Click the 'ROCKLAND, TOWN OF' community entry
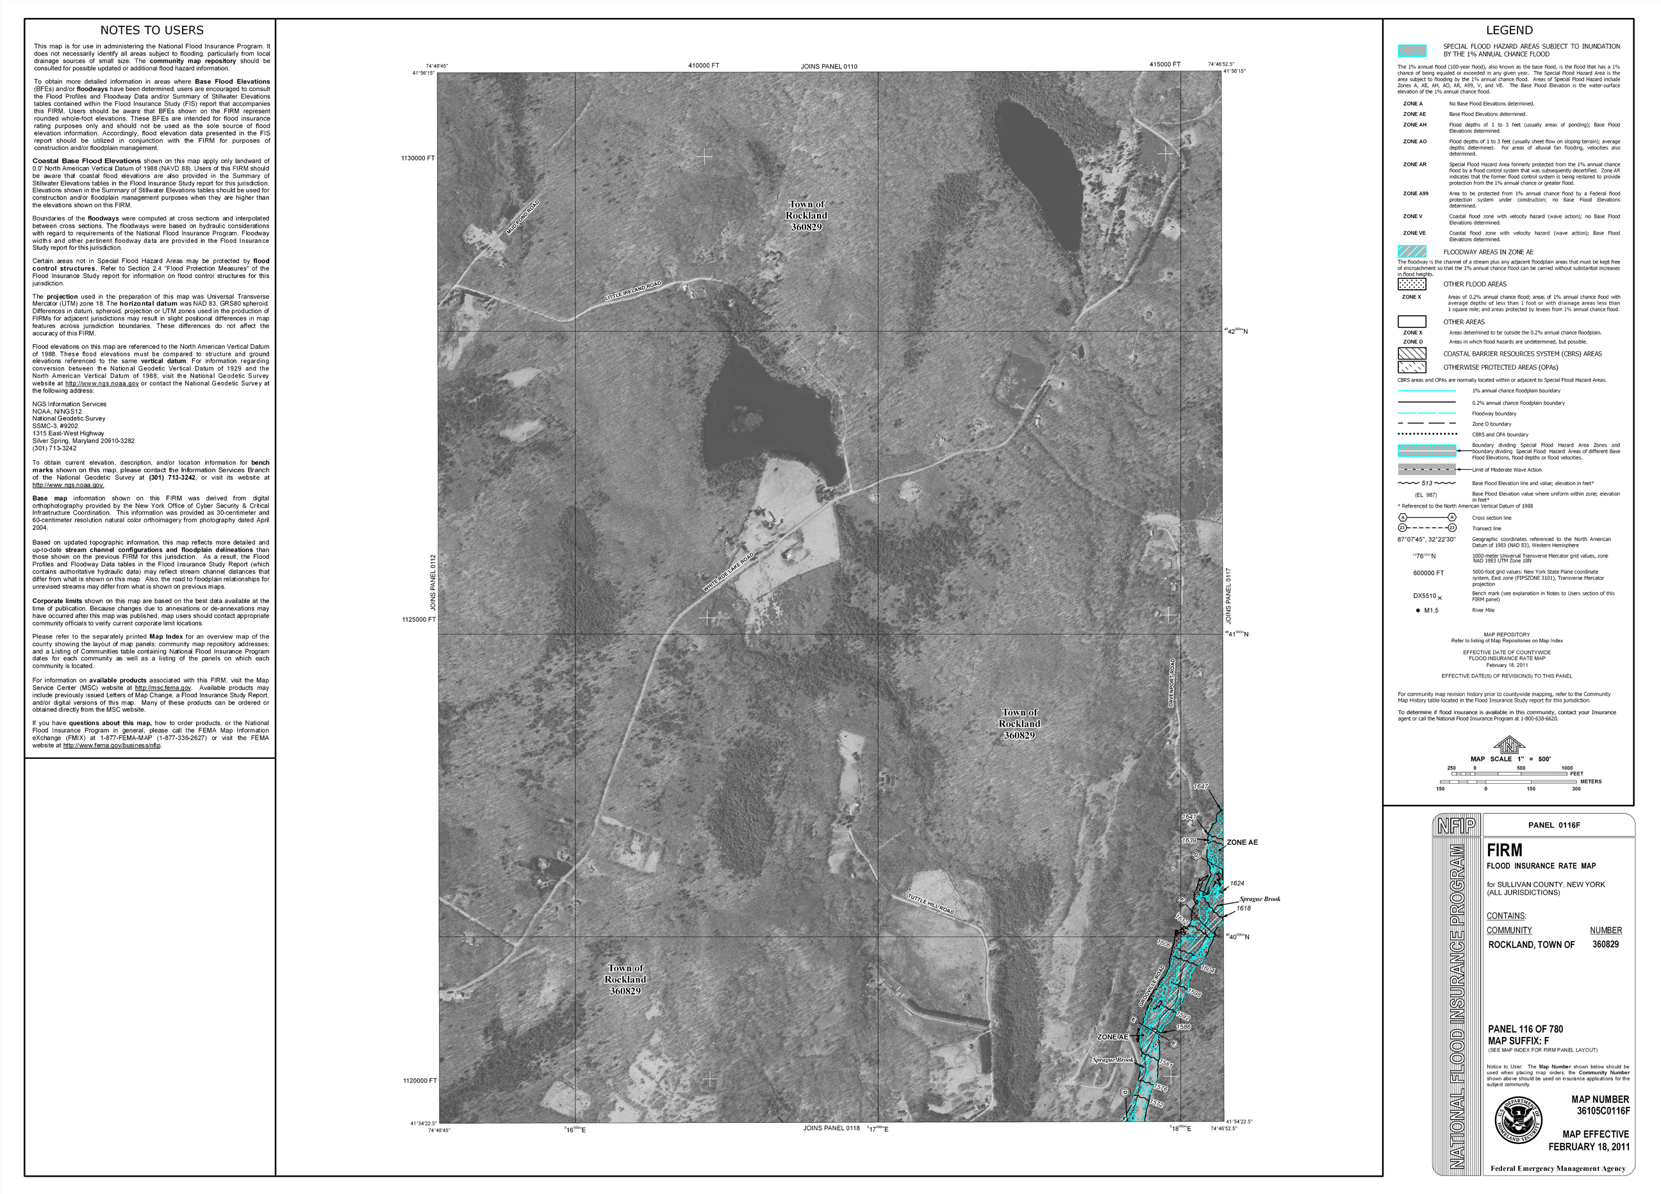The image size is (1661, 1194). click(1531, 945)
